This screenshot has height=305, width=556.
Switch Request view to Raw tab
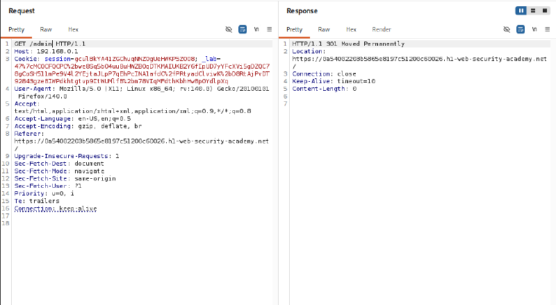(x=46, y=29)
